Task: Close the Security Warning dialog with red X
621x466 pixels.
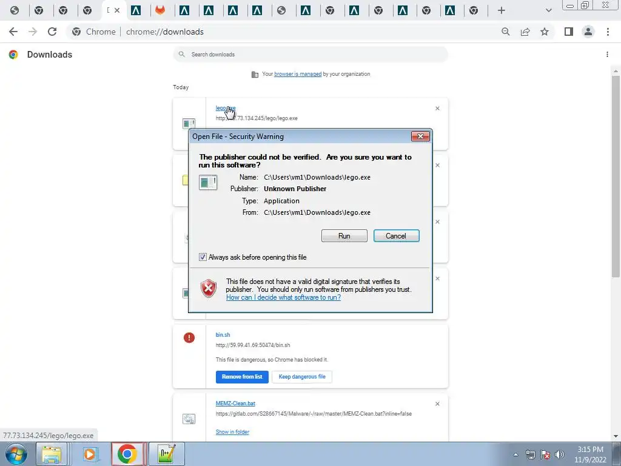Action: [420, 137]
